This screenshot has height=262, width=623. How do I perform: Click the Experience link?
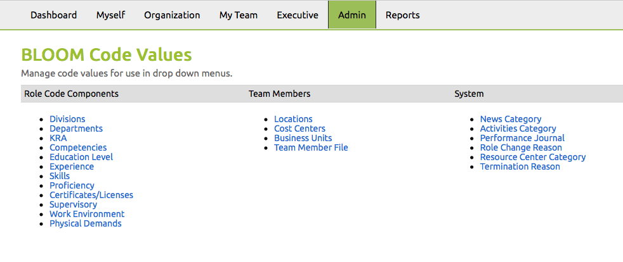tap(72, 166)
